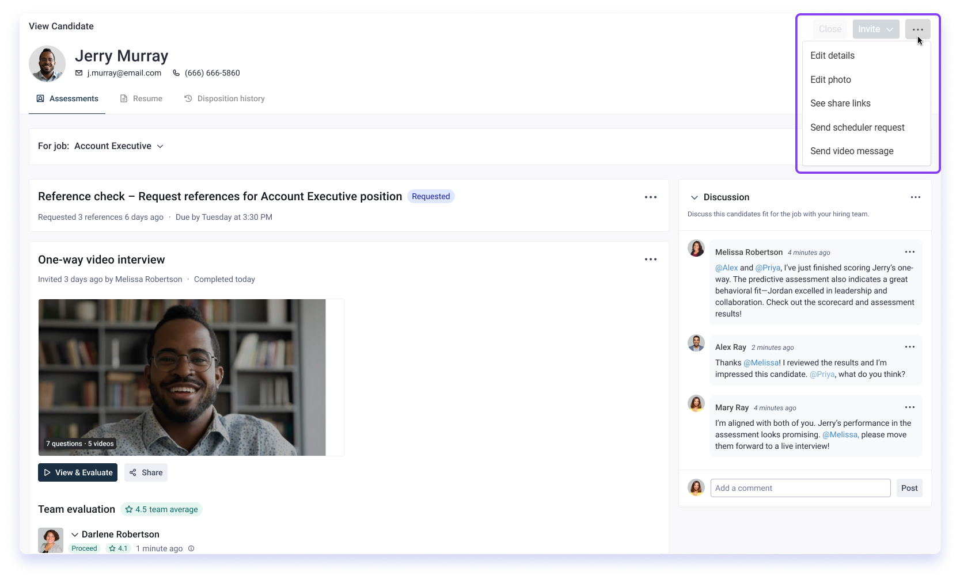Open the Invite dropdown button
960x576 pixels.
876,29
